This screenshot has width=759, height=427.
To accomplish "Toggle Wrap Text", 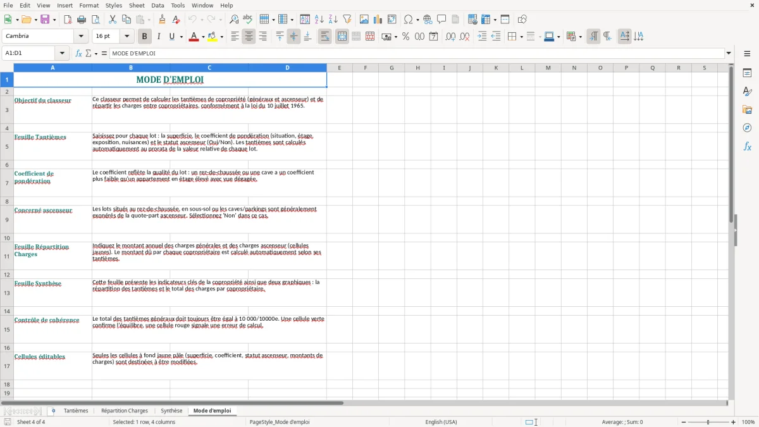I will click(324, 37).
